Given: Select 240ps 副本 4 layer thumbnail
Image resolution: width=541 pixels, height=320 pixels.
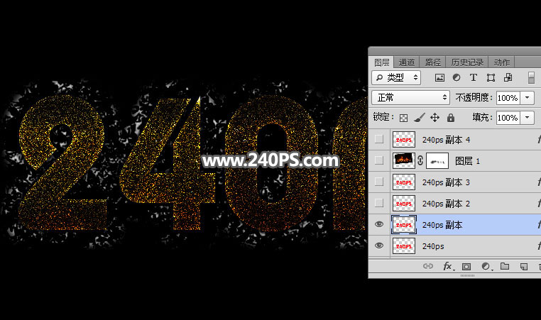Looking at the screenshot, I should pos(404,140).
